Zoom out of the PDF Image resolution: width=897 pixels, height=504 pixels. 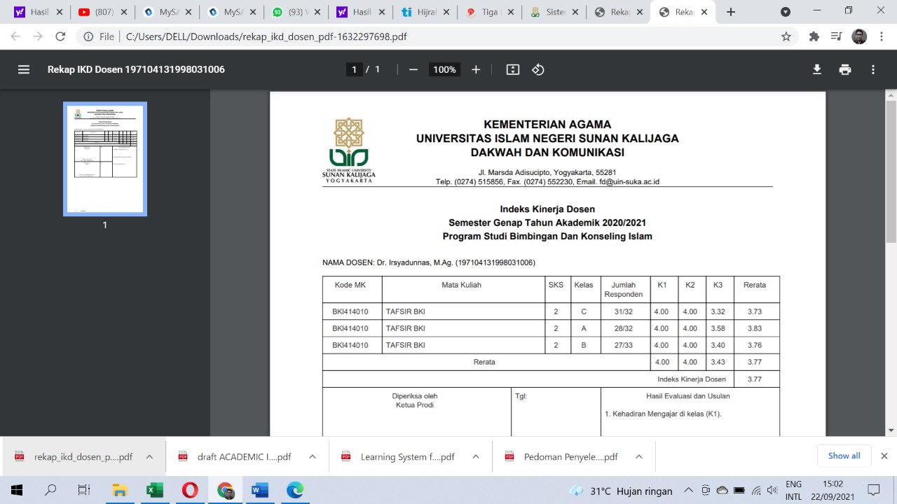[x=413, y=69]
